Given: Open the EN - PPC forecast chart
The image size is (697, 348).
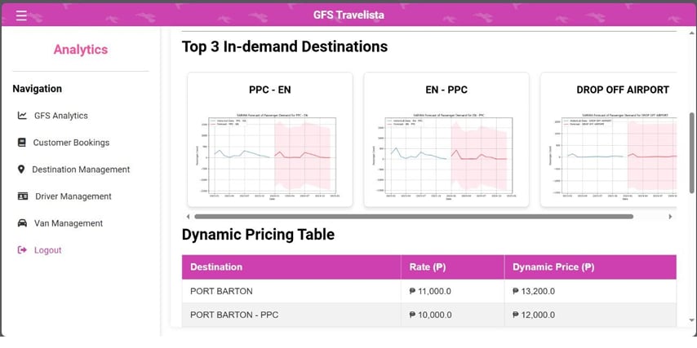Looking at the screenshot, I should point(446,155).
